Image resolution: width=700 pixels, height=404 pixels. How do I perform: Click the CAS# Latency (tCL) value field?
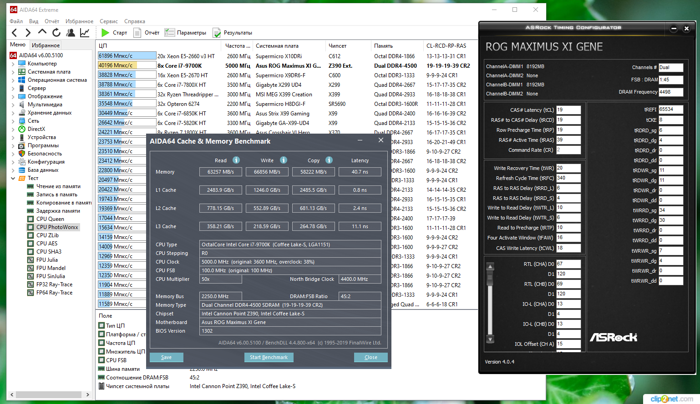568,110
